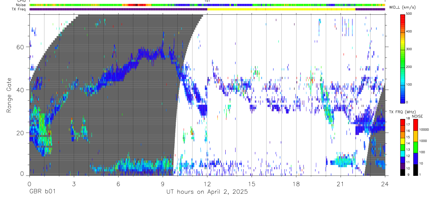Click the '10000' label on the noise scale
This screenshot has width=433, height=199.
[424, 130]
